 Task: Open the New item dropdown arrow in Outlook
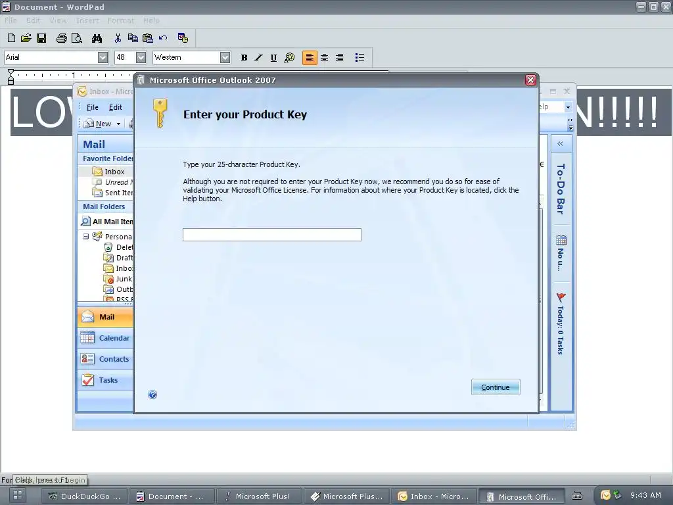[x=118, y=124]
